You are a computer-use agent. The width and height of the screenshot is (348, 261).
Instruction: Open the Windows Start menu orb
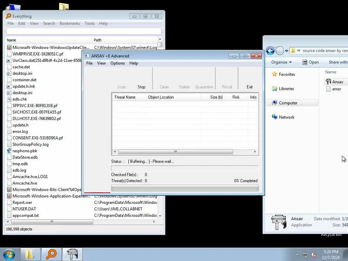(9, 254)
